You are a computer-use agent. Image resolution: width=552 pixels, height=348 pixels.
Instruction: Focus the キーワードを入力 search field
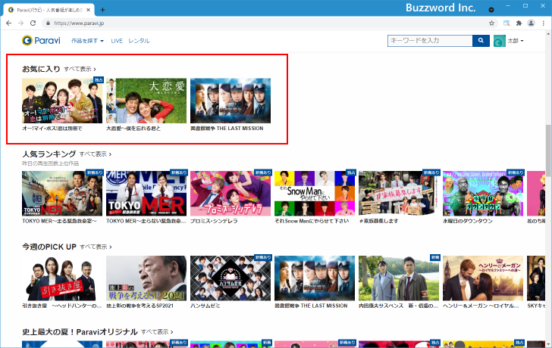click(x=430, y=41)
